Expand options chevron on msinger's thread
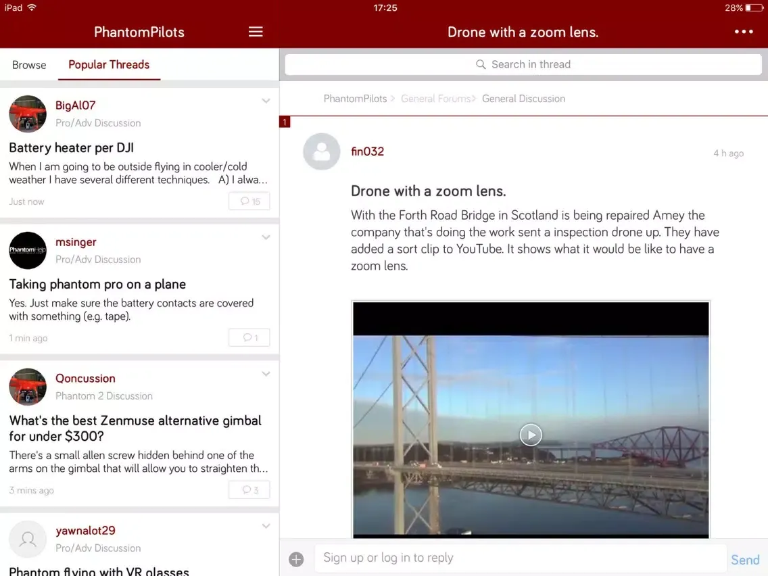The image size is (768, 576). [x=266, y=237]
